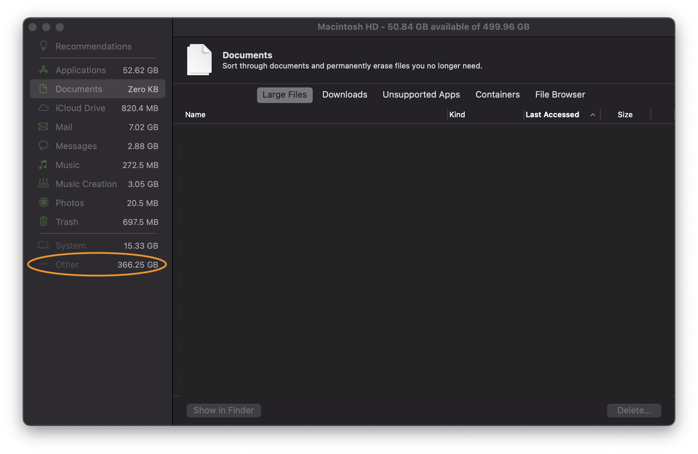Image resolution: width=698 pixels, height=454 pixels.
Task: Click the Mail icon in sidebar
Action: 43,127
